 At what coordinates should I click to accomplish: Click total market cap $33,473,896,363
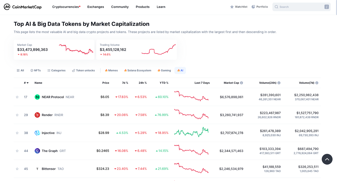pyautogui.click(x=33, y=49)
